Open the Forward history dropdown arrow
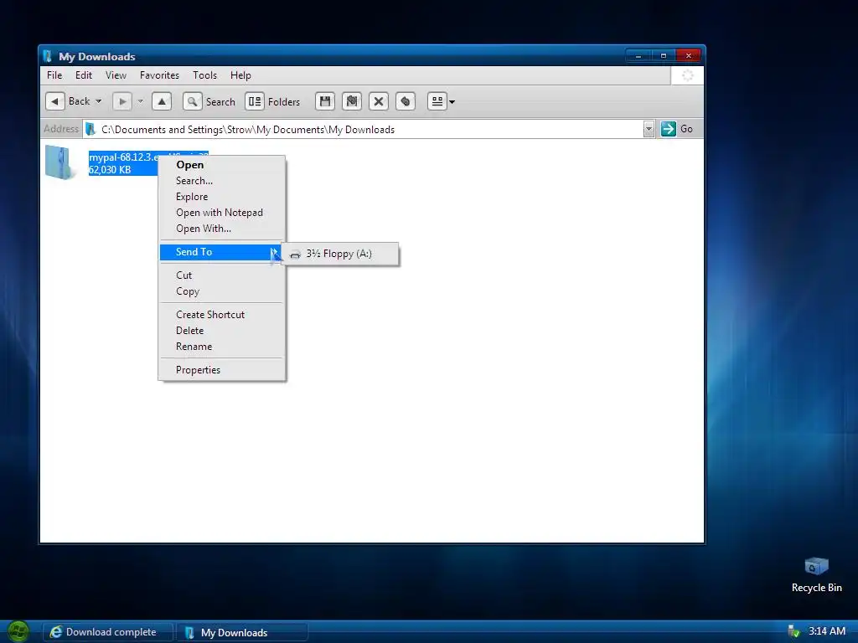This screenshot has height=643, width=858. pos(141,101)
